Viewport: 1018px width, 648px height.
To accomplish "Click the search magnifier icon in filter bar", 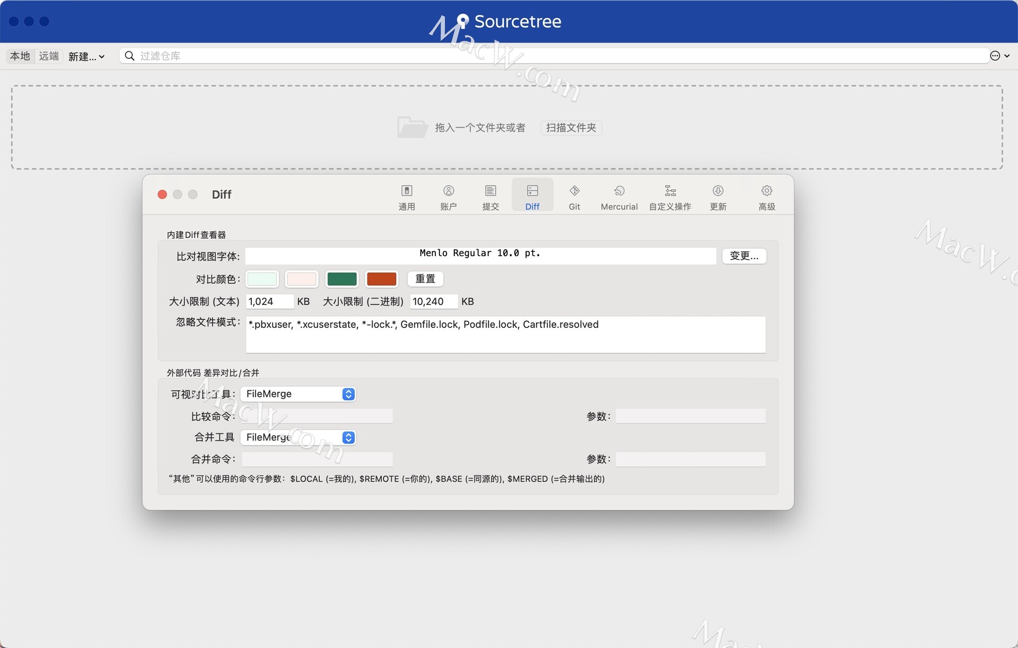I will [x=129, y=56].
